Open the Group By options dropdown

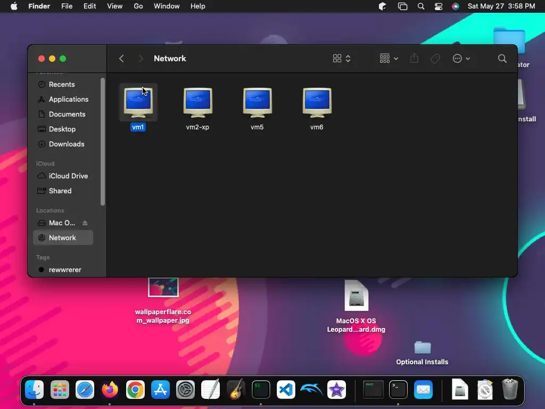(x=389, y=59)
